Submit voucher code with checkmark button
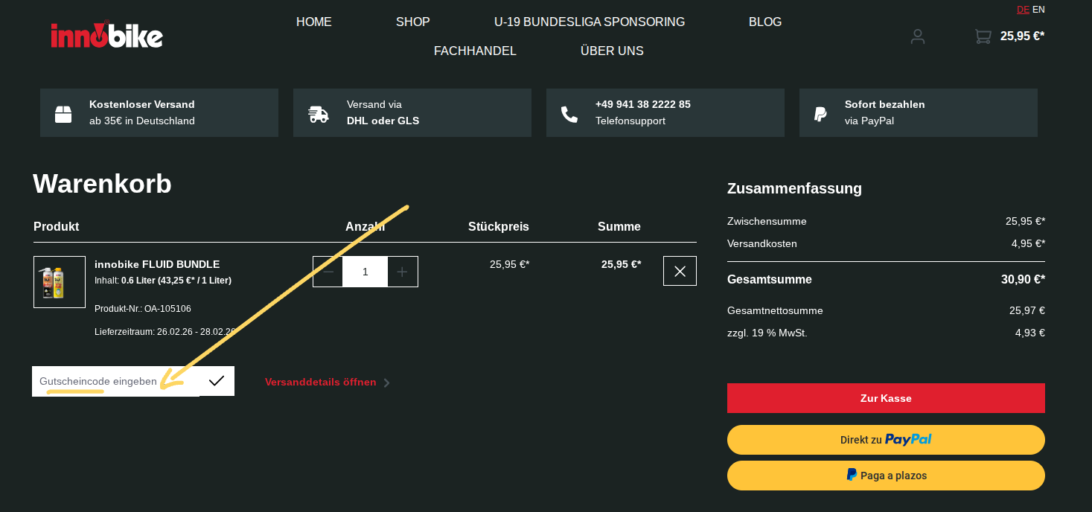The width and height of the screenshot is (1092, 512). coord(217,381)
